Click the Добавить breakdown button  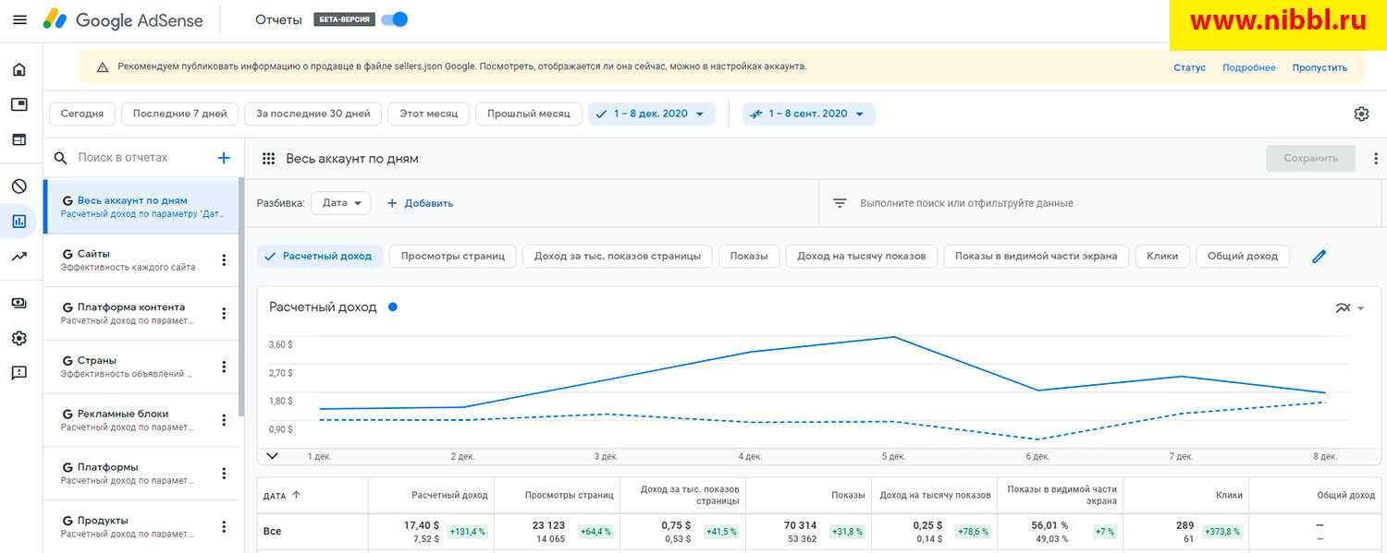[420, 203]
